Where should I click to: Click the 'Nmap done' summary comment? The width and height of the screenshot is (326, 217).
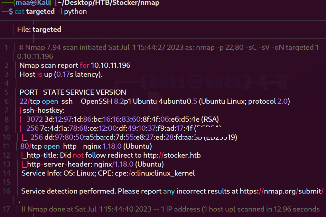[170, 209]
